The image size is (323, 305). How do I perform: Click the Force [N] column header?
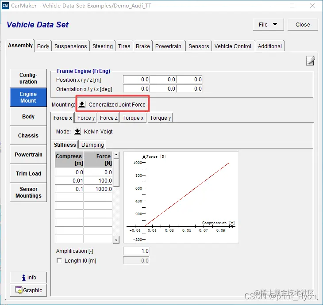[x=98, y=160]
